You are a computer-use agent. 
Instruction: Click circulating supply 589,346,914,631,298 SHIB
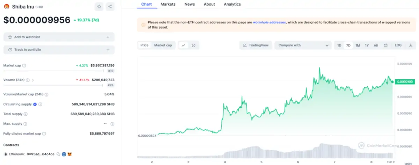(x=93, y=104)
